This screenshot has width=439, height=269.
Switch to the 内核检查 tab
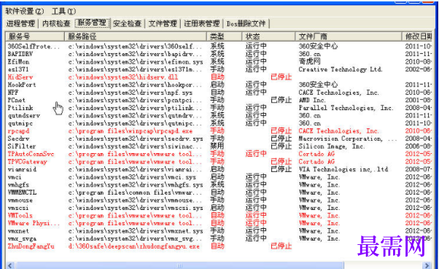(x=56, y=23)
